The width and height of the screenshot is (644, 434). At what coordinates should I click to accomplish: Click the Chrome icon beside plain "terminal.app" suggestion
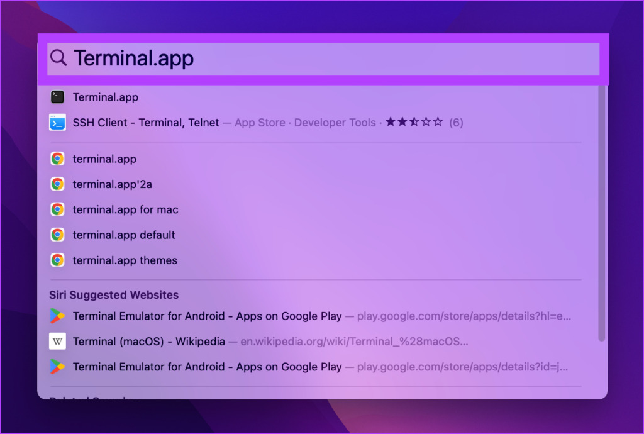click(x=57, y=159)
